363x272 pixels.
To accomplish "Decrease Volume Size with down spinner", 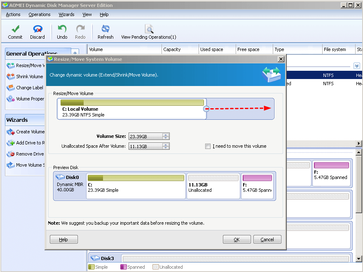I will click(x=166, y=138).
